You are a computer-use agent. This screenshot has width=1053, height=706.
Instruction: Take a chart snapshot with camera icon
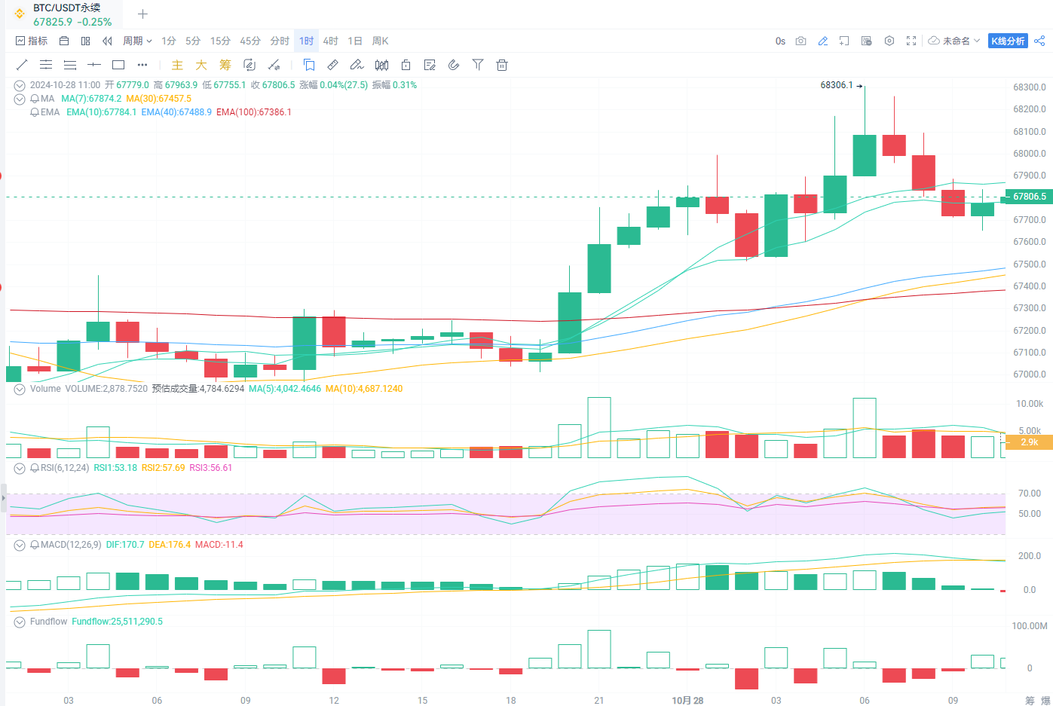801,41
